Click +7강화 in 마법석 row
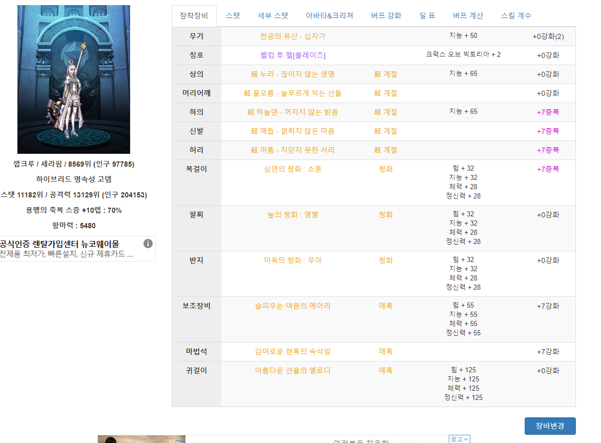Image resolution: width=601 pixels, height=443 pixels. coord(548,352)
